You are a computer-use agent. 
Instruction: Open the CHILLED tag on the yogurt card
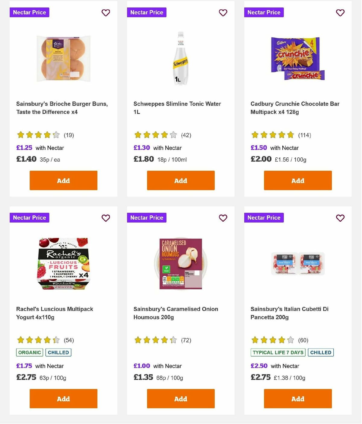58,352
